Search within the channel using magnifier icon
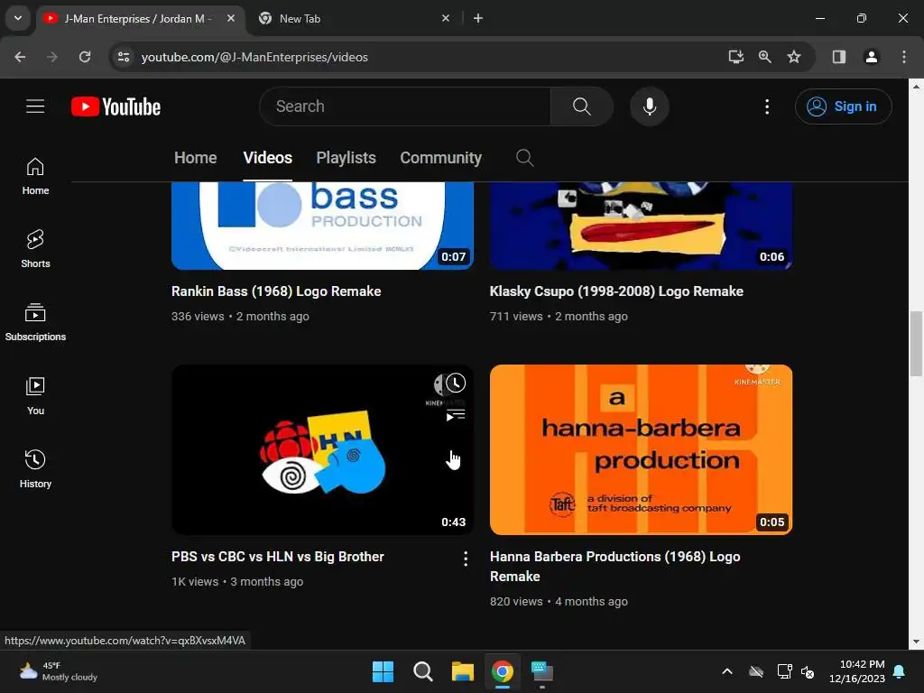 pyautogui.click(x=524, y=157)
